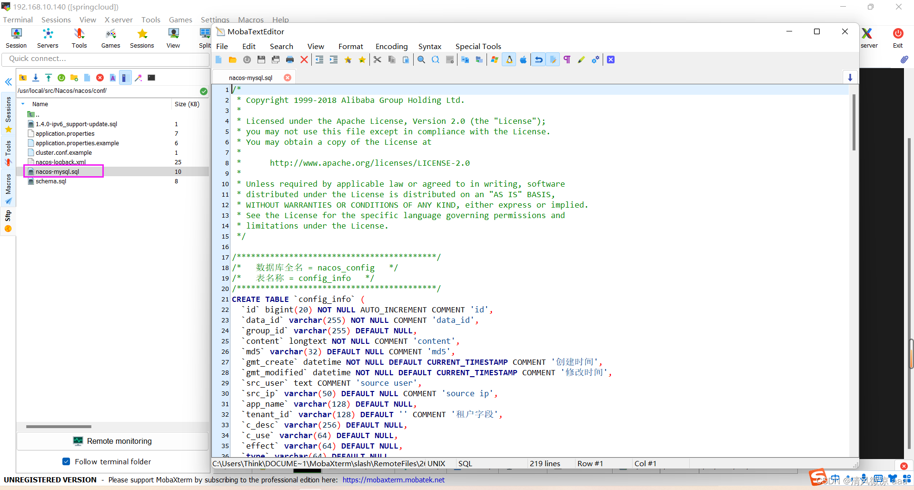
Task: Click the Session toolbar button in MobaXterm
Action: pos(16,38)
